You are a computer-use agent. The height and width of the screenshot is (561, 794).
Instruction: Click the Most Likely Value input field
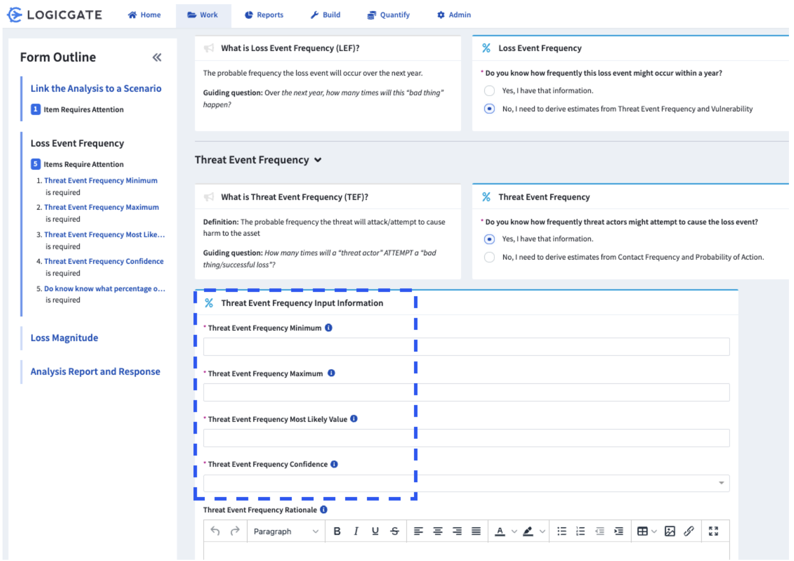466,438
